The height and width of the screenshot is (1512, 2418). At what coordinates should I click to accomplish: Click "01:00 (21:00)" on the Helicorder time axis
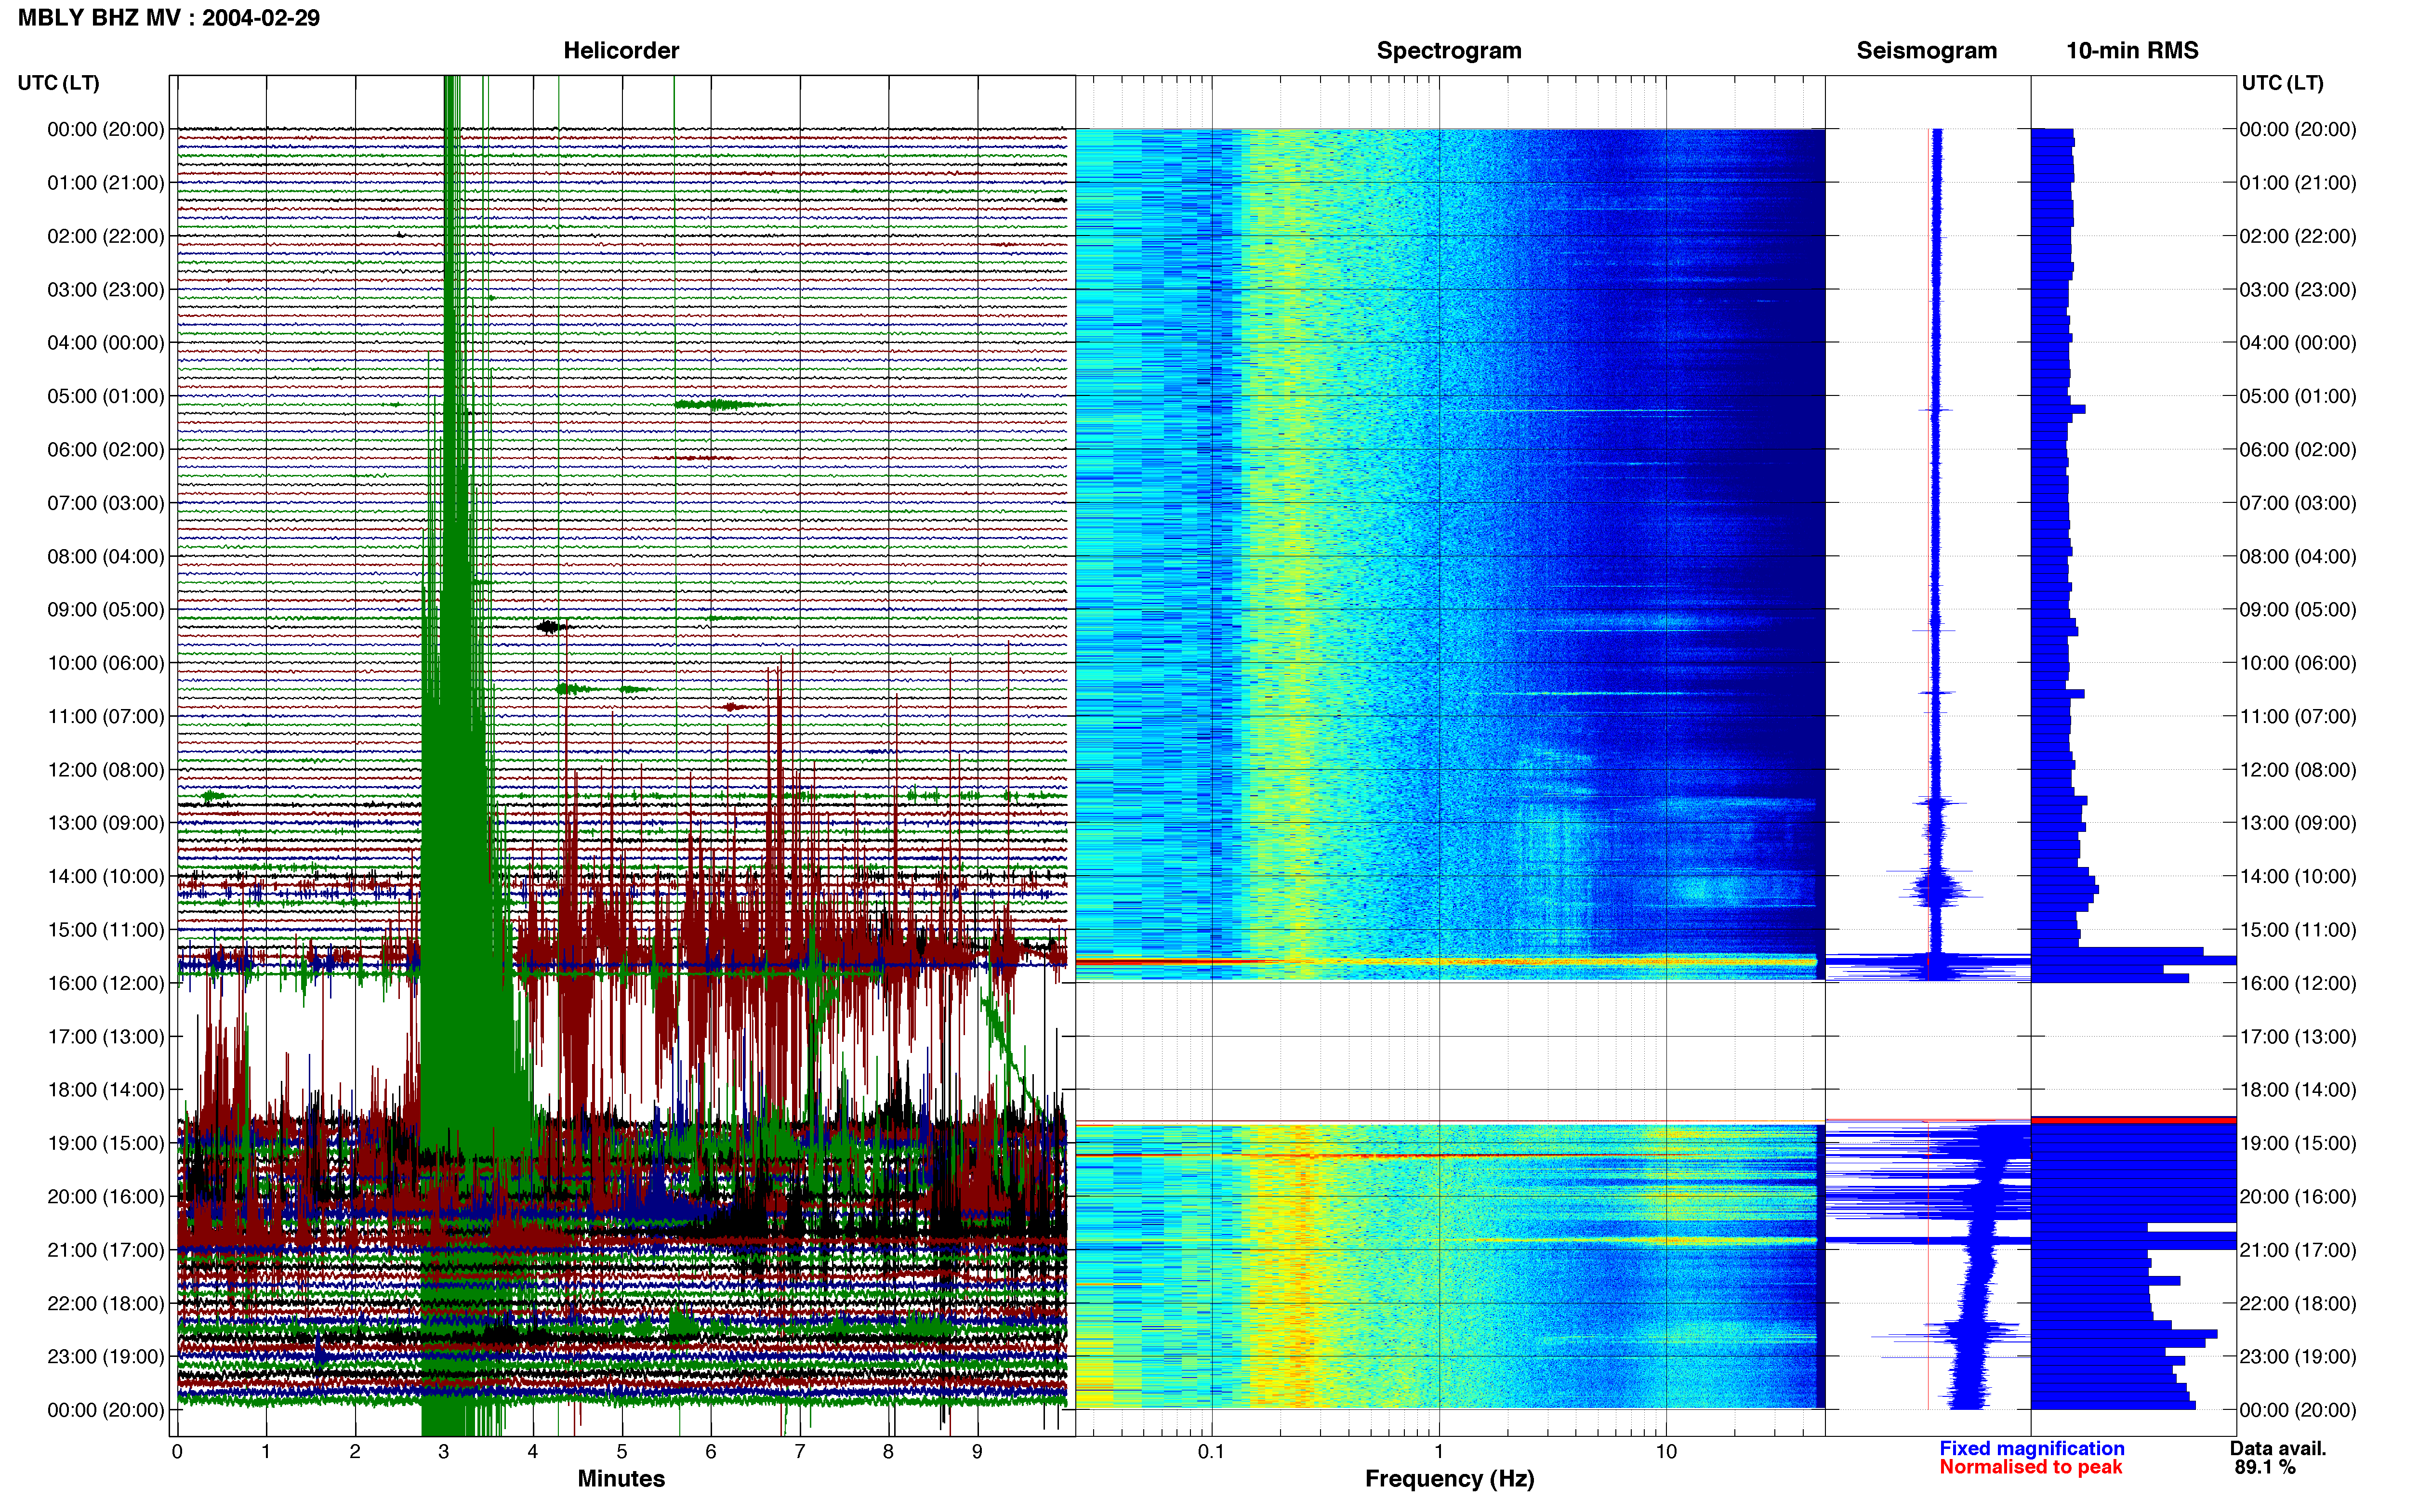pos(106,183)
